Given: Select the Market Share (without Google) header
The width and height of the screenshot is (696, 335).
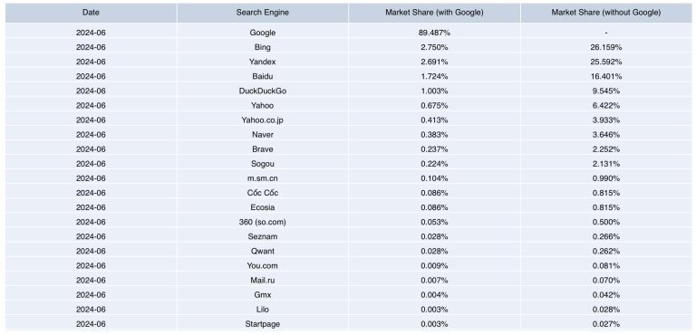Looking at the screenshot, I should pos(606,13).
